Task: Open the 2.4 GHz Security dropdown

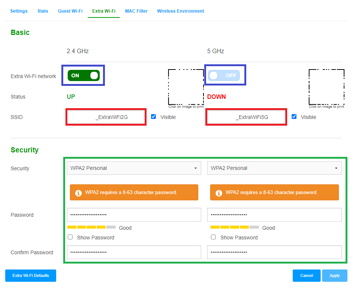Action: tap(134, 168)
